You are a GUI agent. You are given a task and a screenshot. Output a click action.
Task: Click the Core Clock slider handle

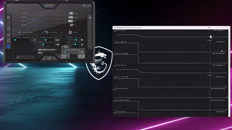46,40
